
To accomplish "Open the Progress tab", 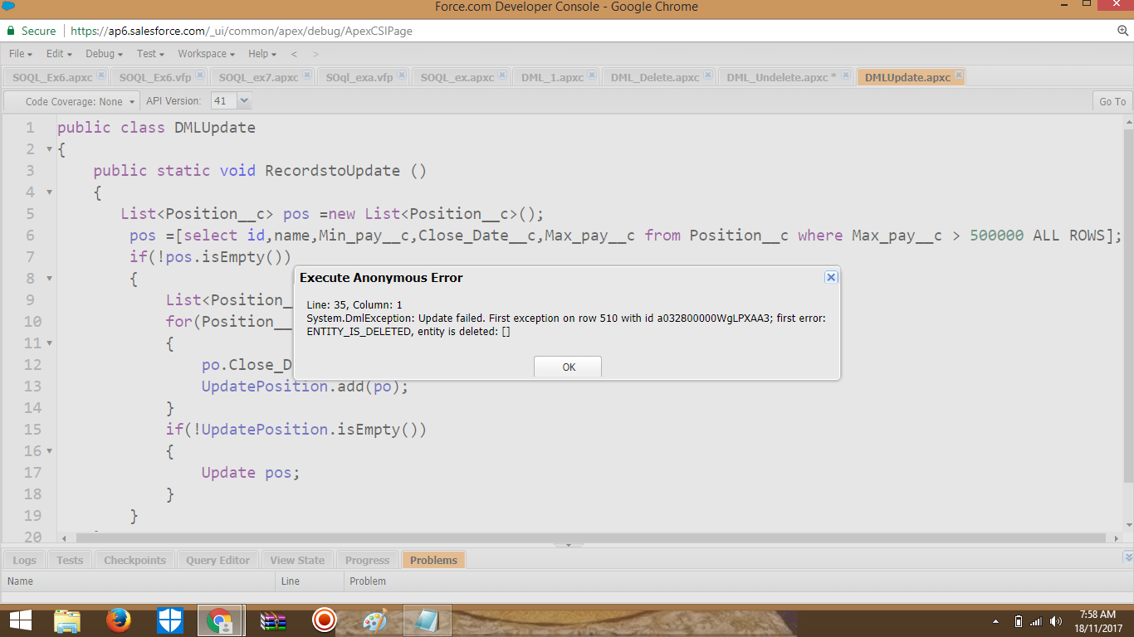I will pyautogui.click(x=367, y=560).
